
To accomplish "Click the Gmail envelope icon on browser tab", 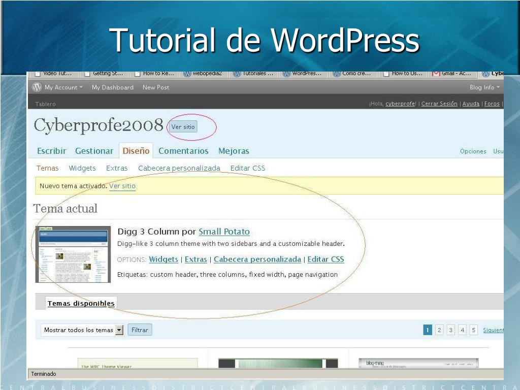I will tap(436, 74).
